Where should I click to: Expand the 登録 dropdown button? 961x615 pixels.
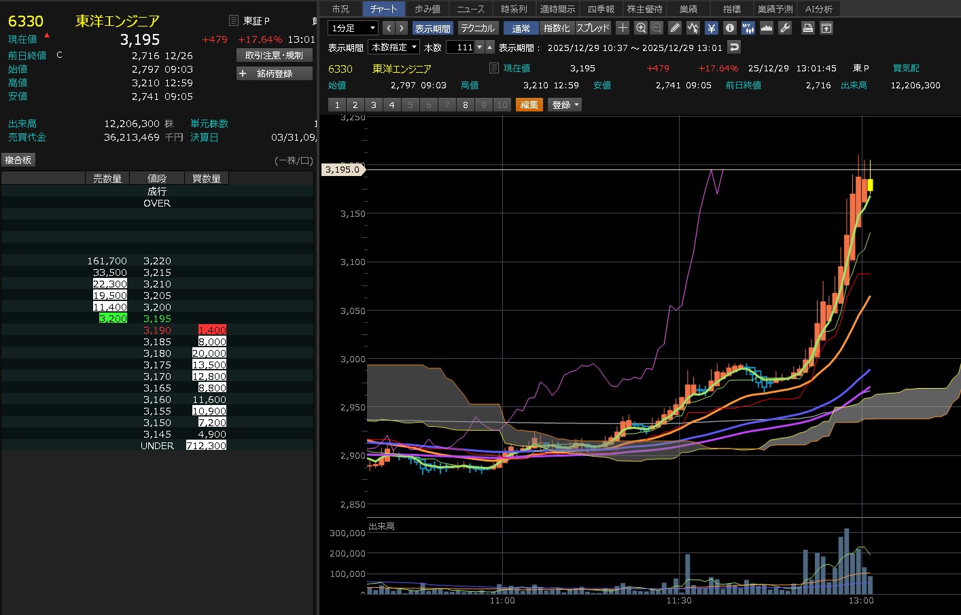tap(565, 105)
